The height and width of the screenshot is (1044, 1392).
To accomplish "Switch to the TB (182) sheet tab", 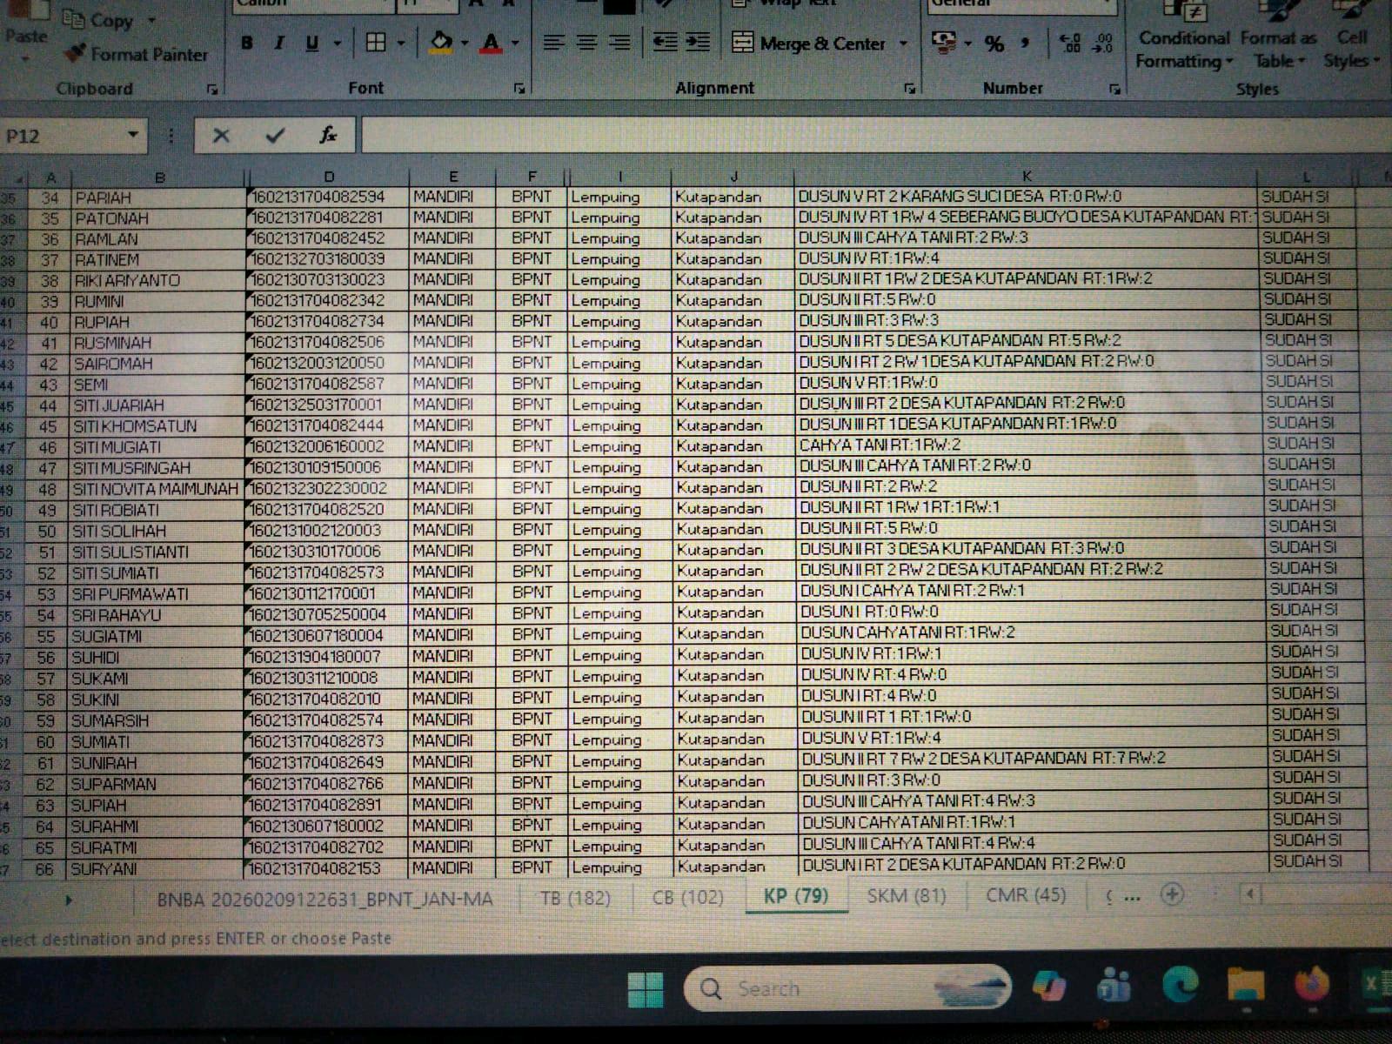I will (x=575, y=897).
